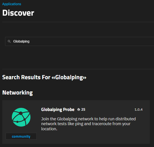Open the Globalping Probe globe logo
The width and height of the screenshot is (154, 147).
[x=21, y=117]
